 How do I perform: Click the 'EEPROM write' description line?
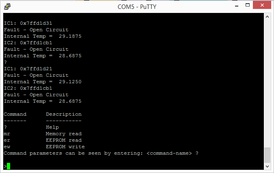65,147
